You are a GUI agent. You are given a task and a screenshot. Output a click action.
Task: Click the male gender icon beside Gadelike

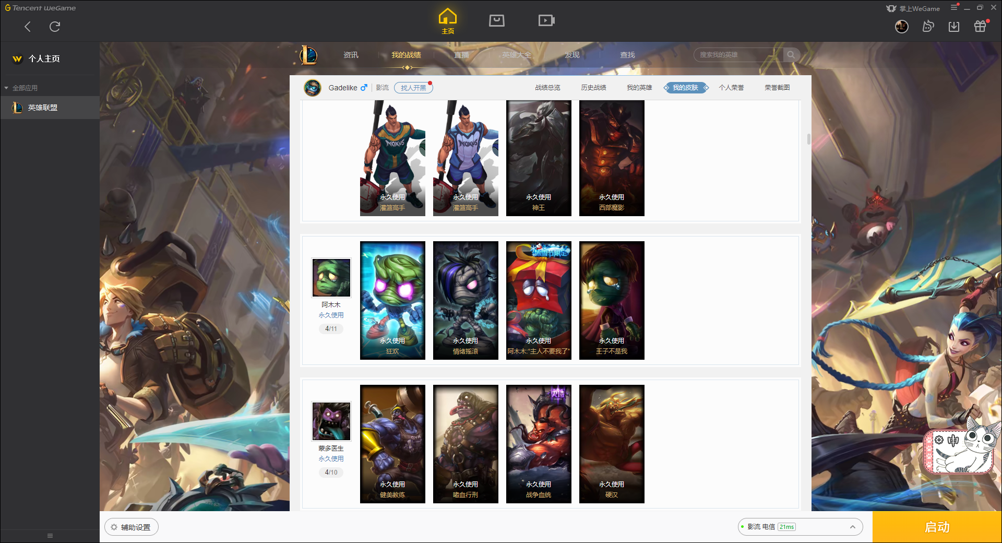364,88
